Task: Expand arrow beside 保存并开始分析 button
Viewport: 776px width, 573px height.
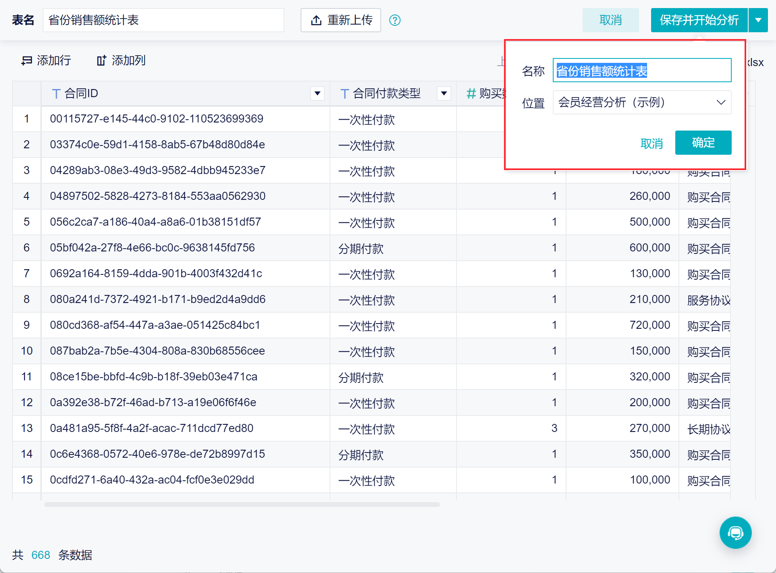Action: [758, 20]
